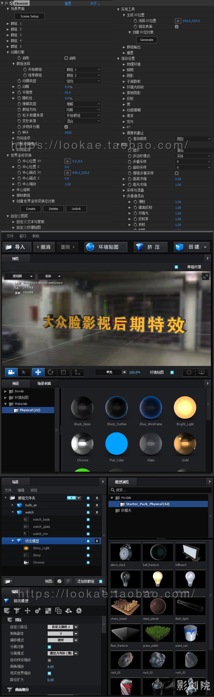Switch to the 预设 tab
The image size is (214, 697).
pyautogui.click(x=16, y=383)
